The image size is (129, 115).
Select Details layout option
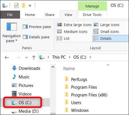111,38
